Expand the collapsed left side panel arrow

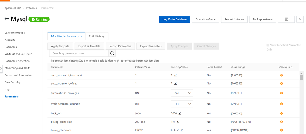(1, 68)
